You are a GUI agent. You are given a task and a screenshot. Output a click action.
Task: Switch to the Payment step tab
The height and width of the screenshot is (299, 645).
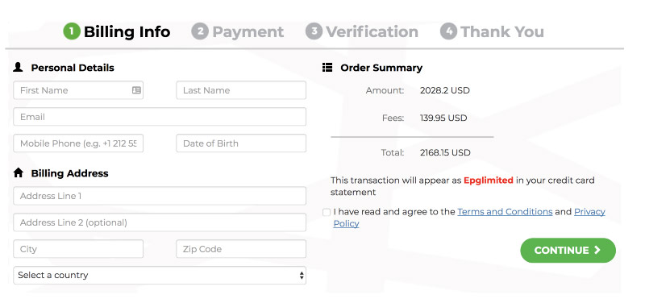(238, 31)
